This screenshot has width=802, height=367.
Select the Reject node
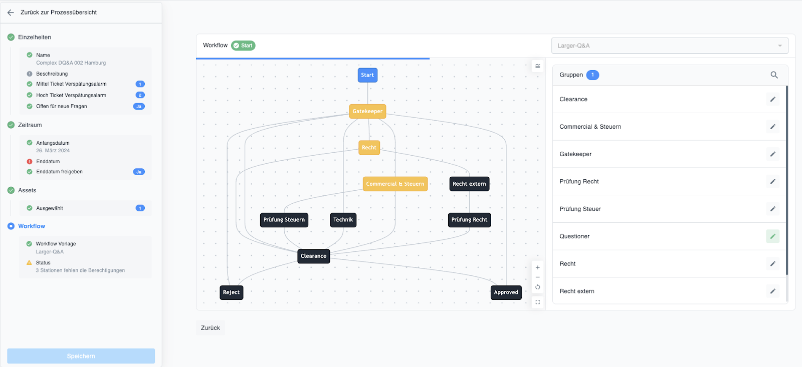coord(231,292)
